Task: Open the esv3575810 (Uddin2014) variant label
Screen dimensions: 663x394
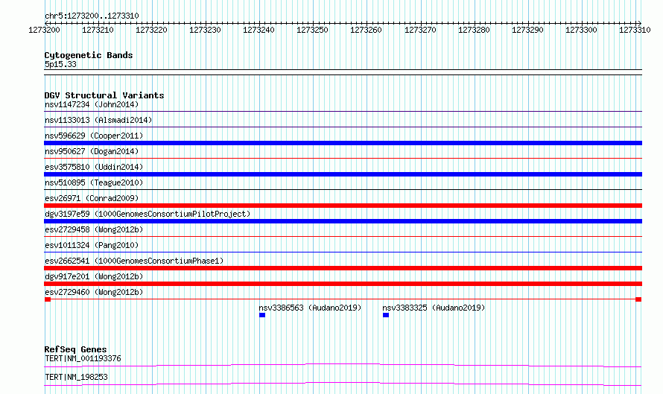Action: [94, 167]
